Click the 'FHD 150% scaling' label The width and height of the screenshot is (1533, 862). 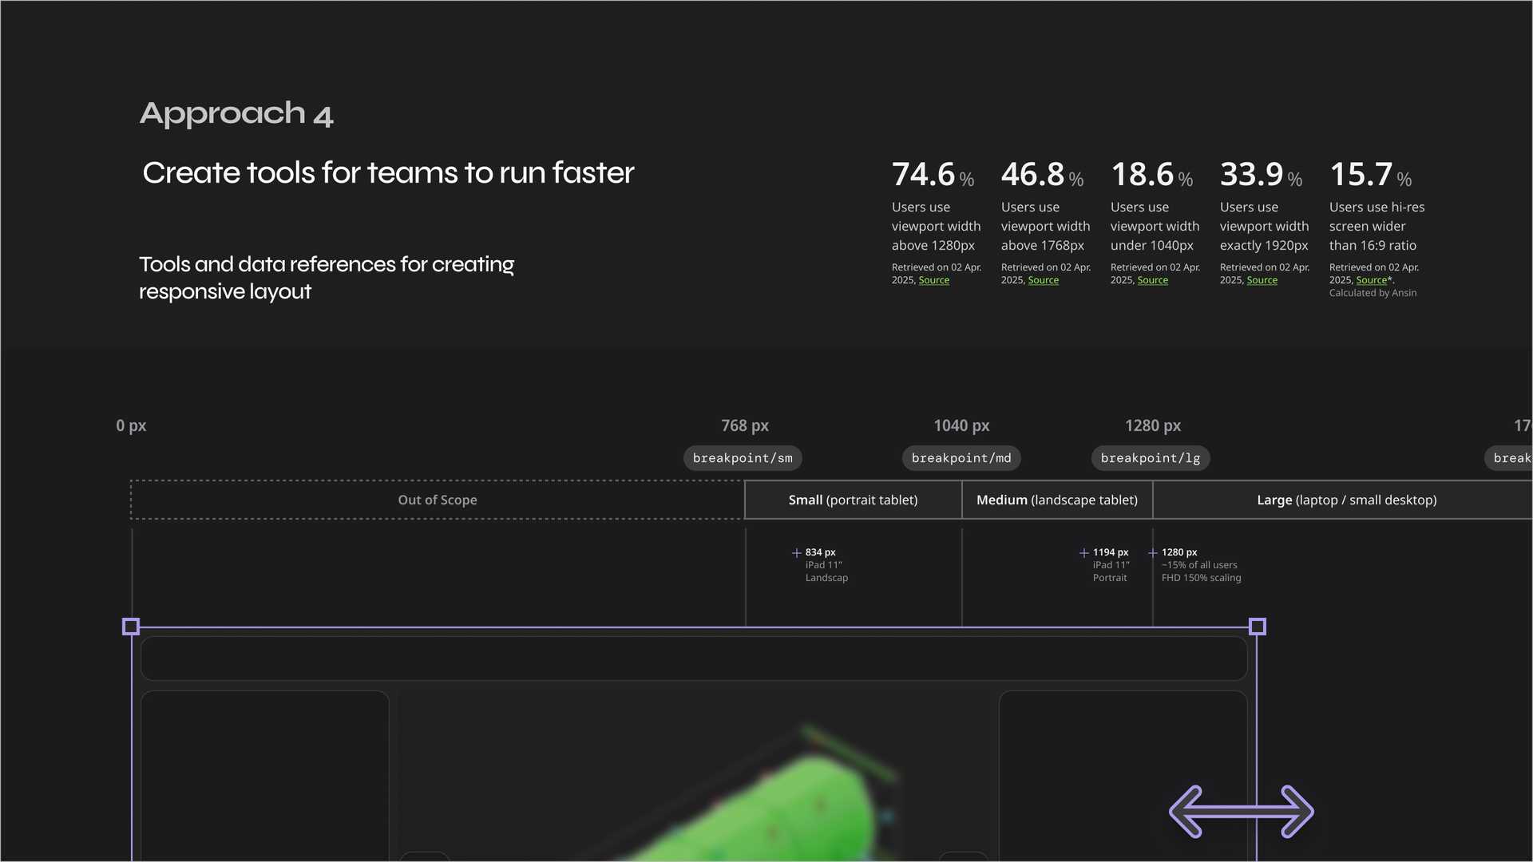1201,578
